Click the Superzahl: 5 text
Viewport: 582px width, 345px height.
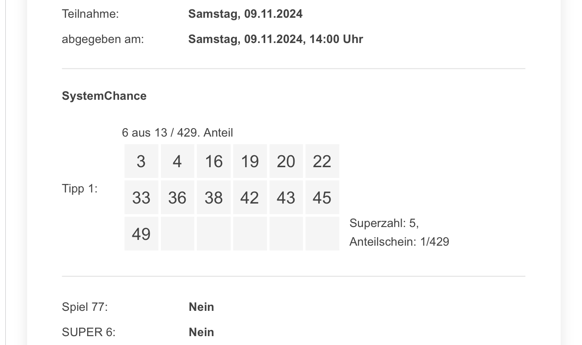pos(384,223)
